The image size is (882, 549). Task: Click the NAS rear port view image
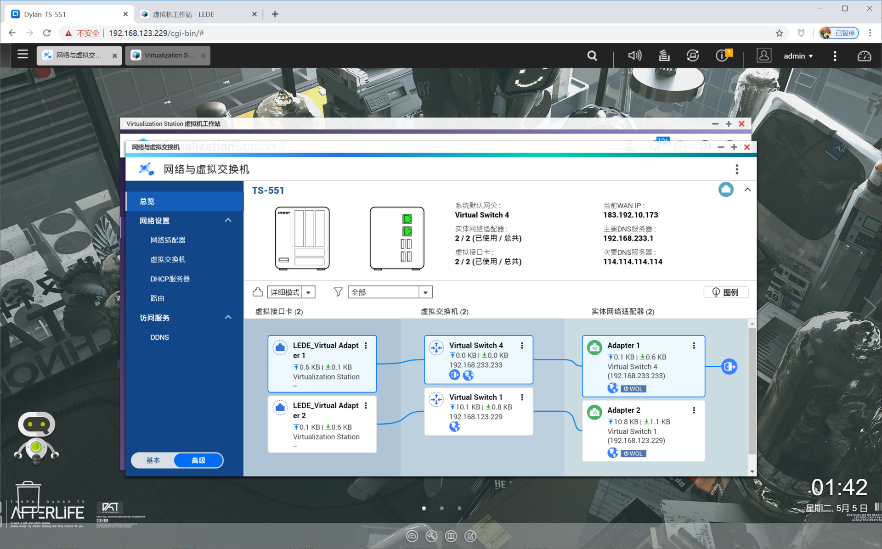coord(397,238)
